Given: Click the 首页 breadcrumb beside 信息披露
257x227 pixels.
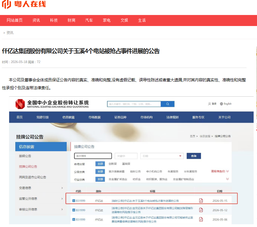Looking at the screenshot, I should coord(192,136).
